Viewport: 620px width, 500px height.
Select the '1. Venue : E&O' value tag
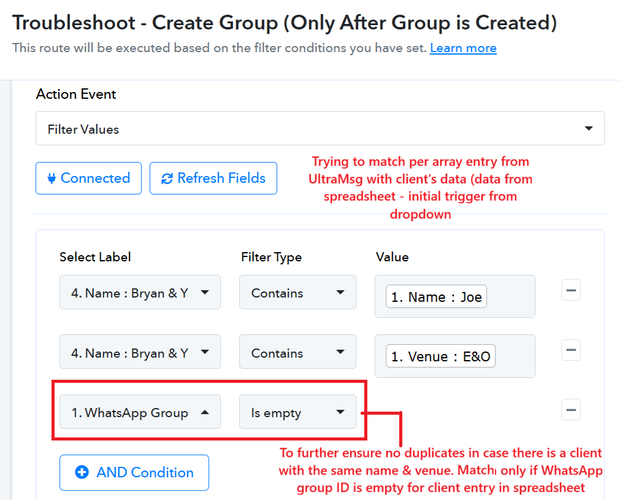(x=440, y=356)
